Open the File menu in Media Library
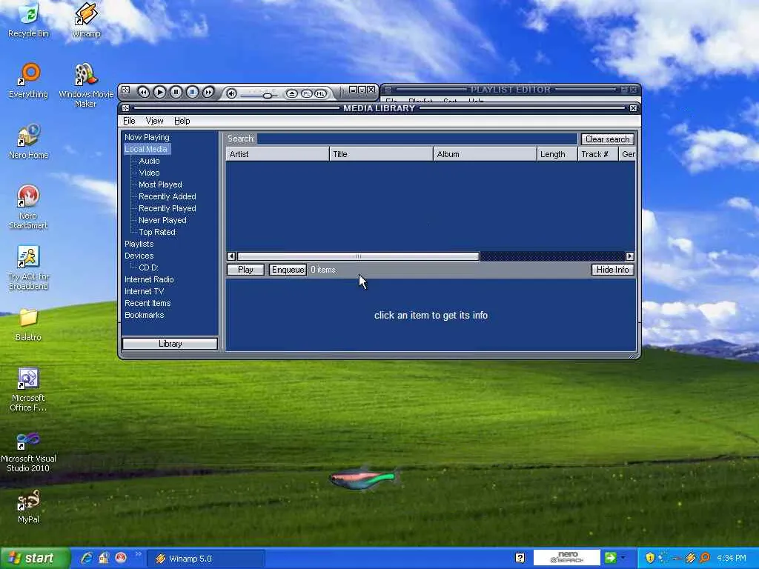 129,121
